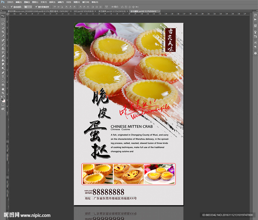
Task: Select the Rounded Rectangle shape tool
Action: tap(3, 85)
